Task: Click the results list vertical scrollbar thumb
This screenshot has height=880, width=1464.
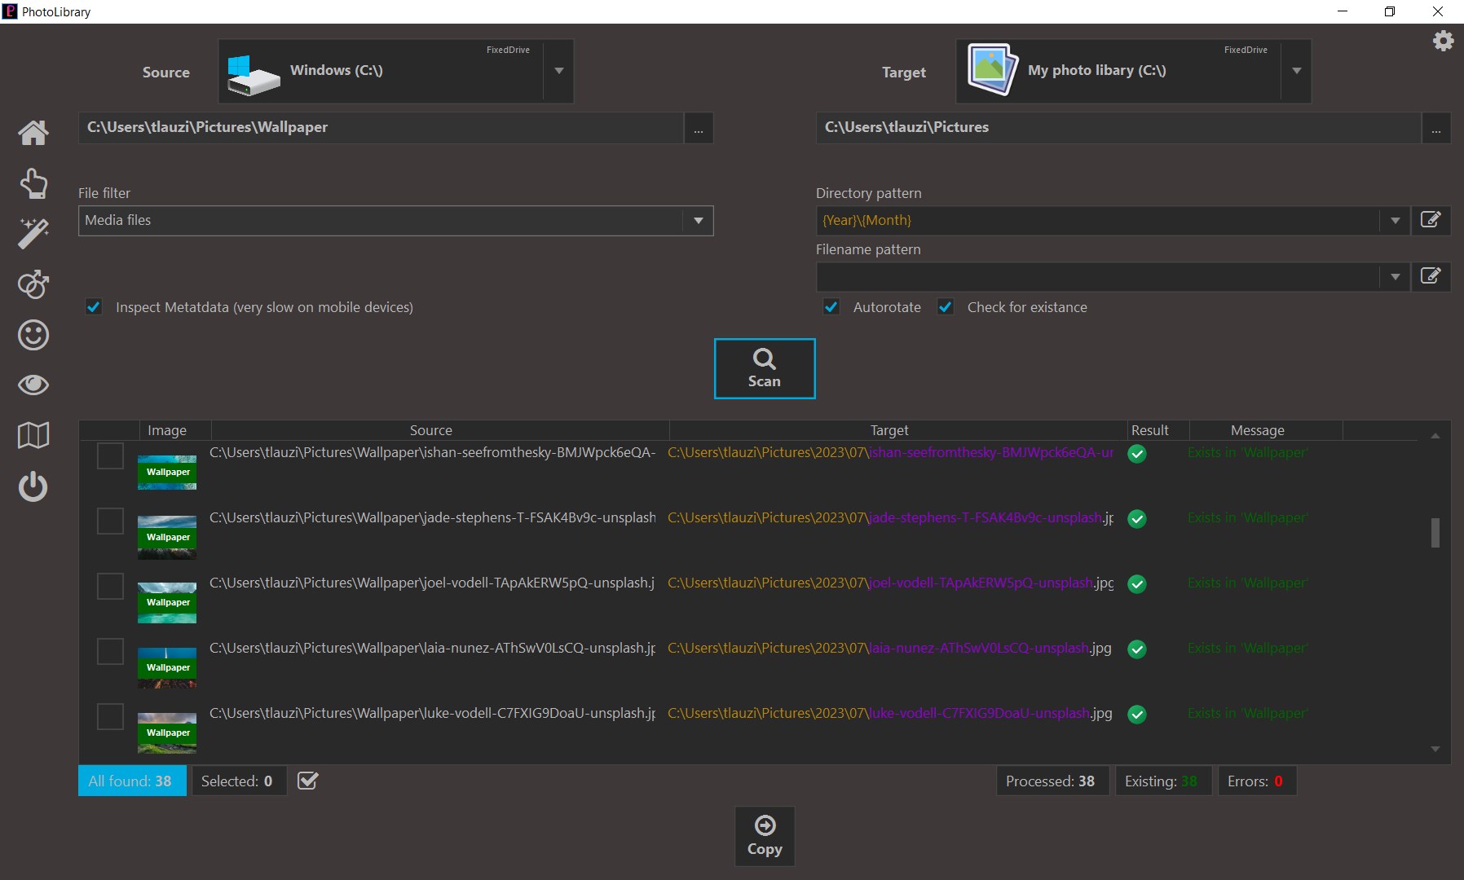Action: [x=1435, y=533]
